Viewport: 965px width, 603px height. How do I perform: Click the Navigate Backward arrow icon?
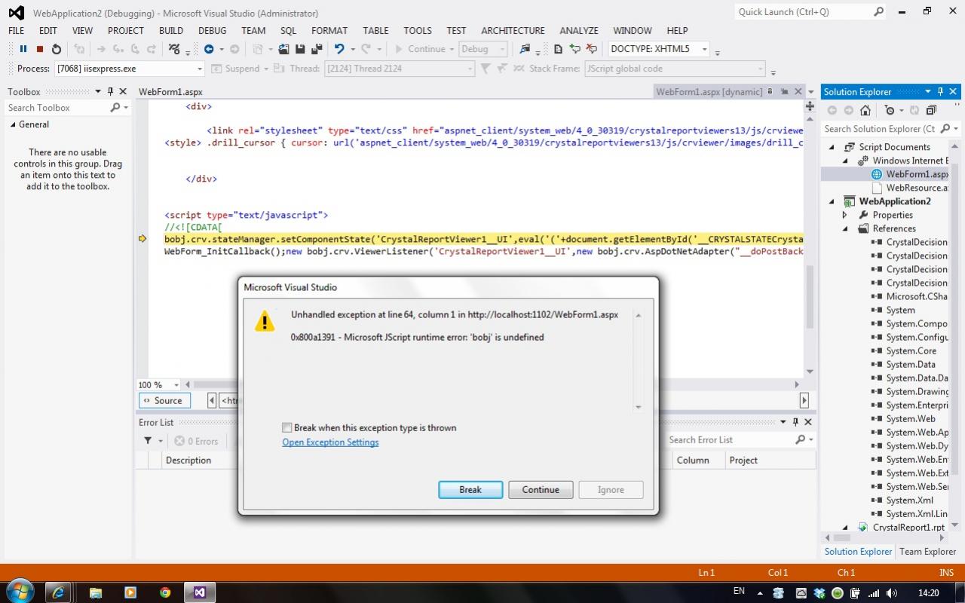209,49
